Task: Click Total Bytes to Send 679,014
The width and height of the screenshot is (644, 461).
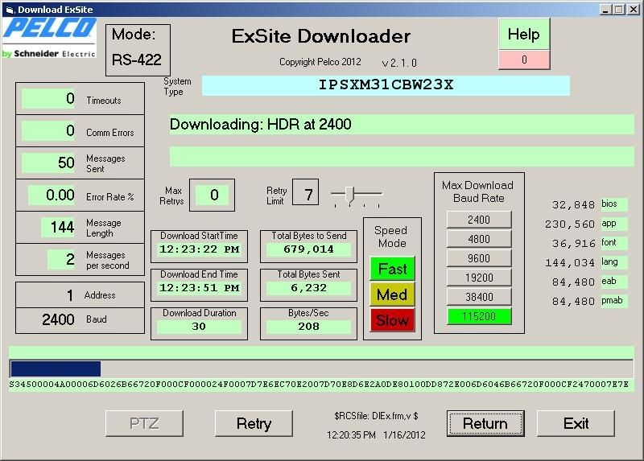Action: coord(308,249)
